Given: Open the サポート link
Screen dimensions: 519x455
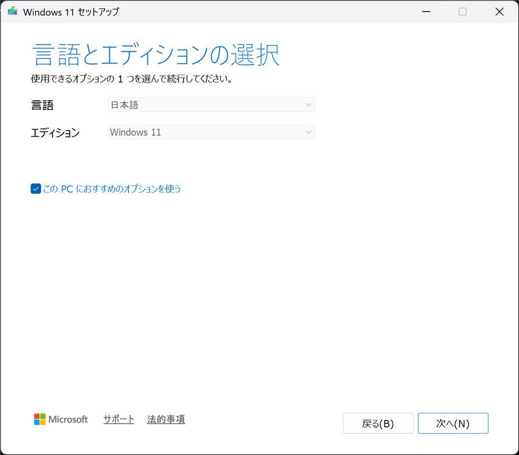Looking at the screenshot, I should click(119, 419).
